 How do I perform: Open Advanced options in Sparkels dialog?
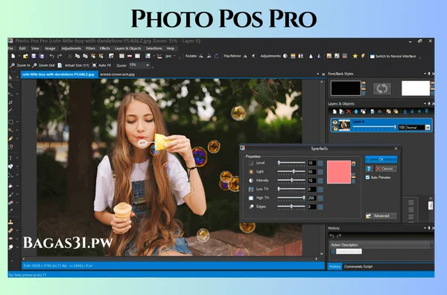pyautogui.click(x=381, y=216)
